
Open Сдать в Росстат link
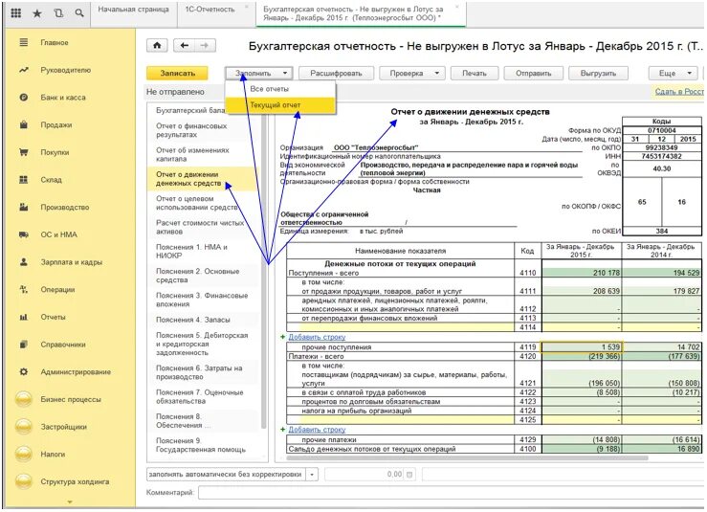pyautogui.click(x=679, y=92)
